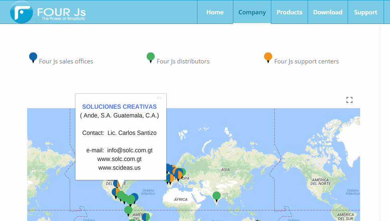Open the Download menu item

(328, 12)
